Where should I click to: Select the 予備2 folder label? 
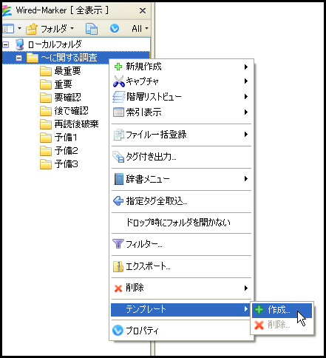point(67,151)
